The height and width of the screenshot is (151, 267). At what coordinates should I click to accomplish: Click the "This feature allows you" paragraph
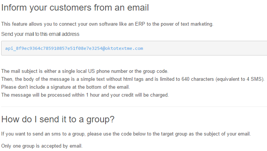point(107,24)
